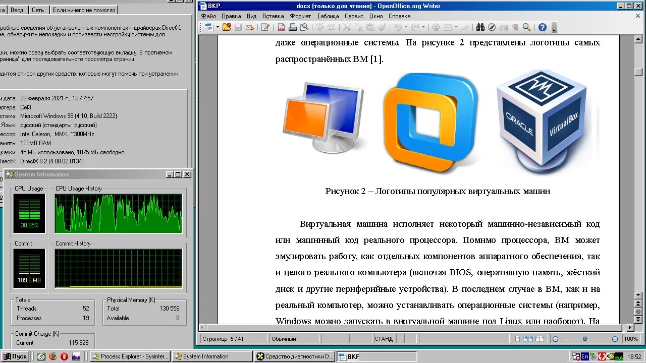This screenshot has height=363, width=646.
Task: Open the Redo history dropdown arrow
Action: pyautogui.click(x=423, y=27)
